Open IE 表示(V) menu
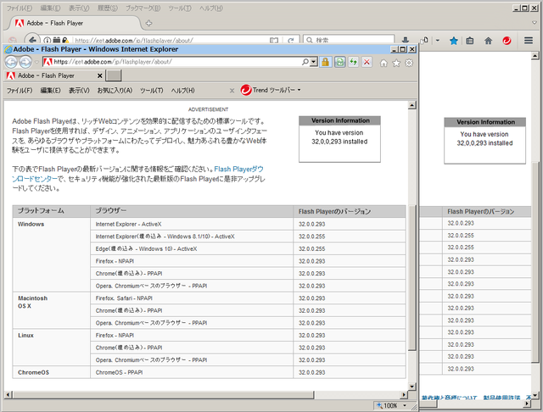This screenshot has width=543, height=412. tap(79, 91)
